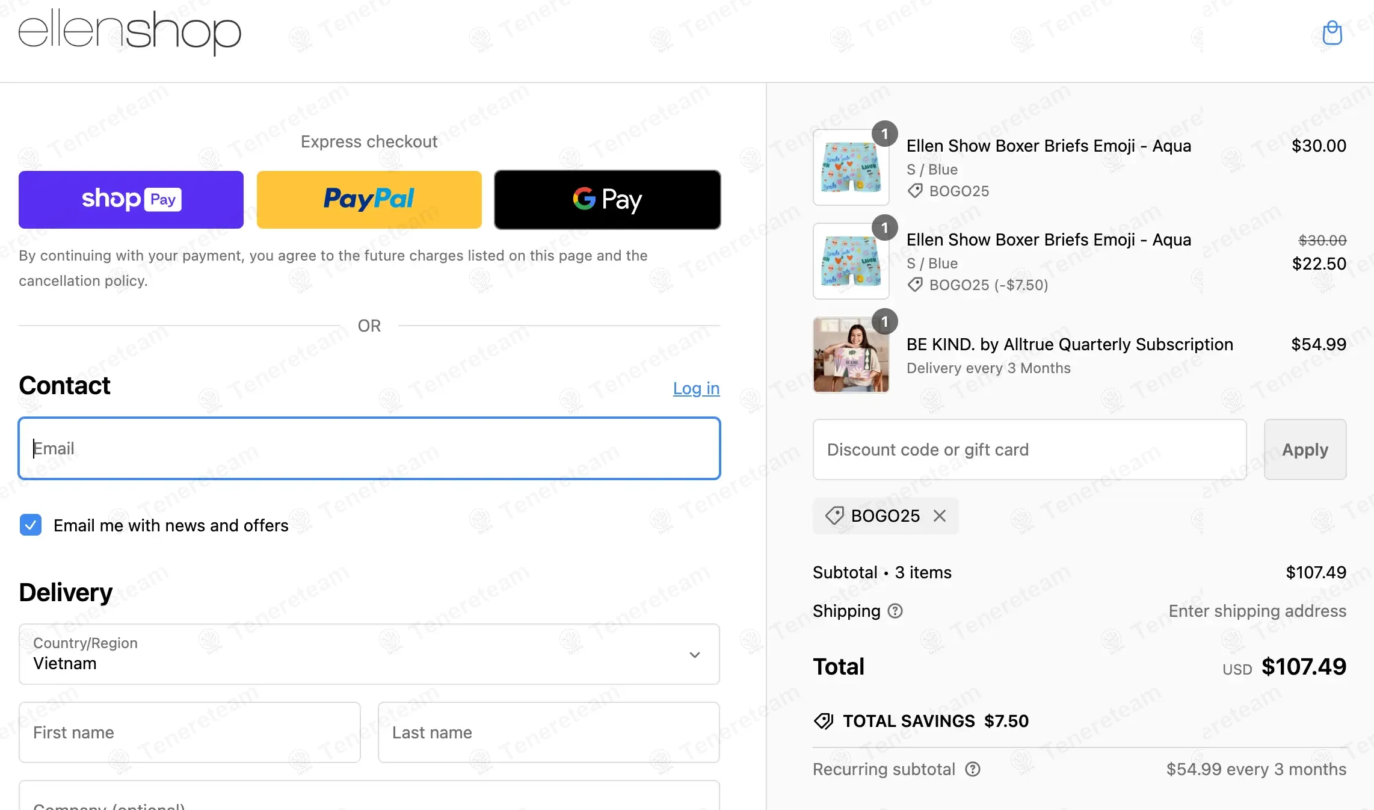This screenshot has height=810, width=1374.
Task: Pay with Shop Pay
Action: click(131, 200)
